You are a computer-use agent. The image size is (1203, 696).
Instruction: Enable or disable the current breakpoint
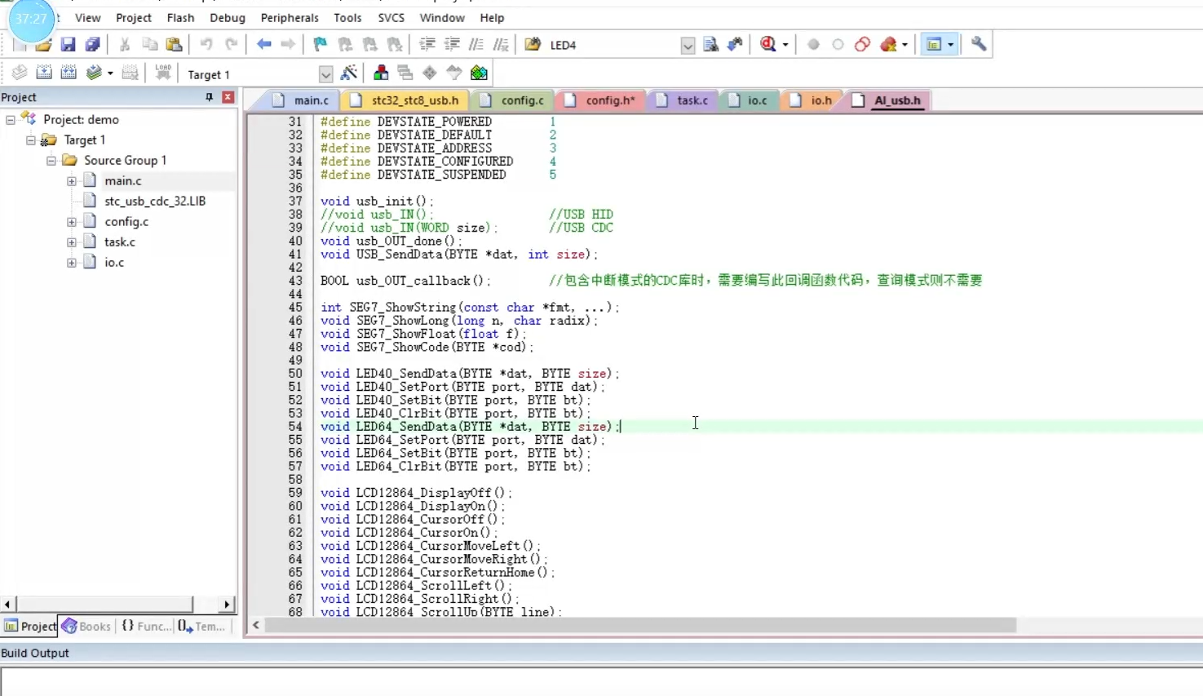click(x=838, y=45)
